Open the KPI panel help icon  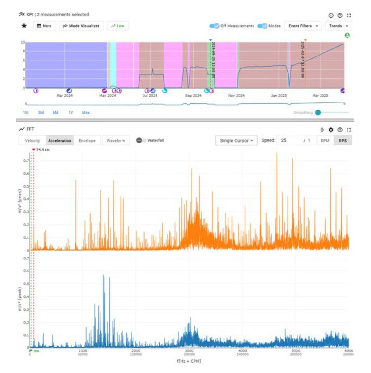tap(340, 15)
